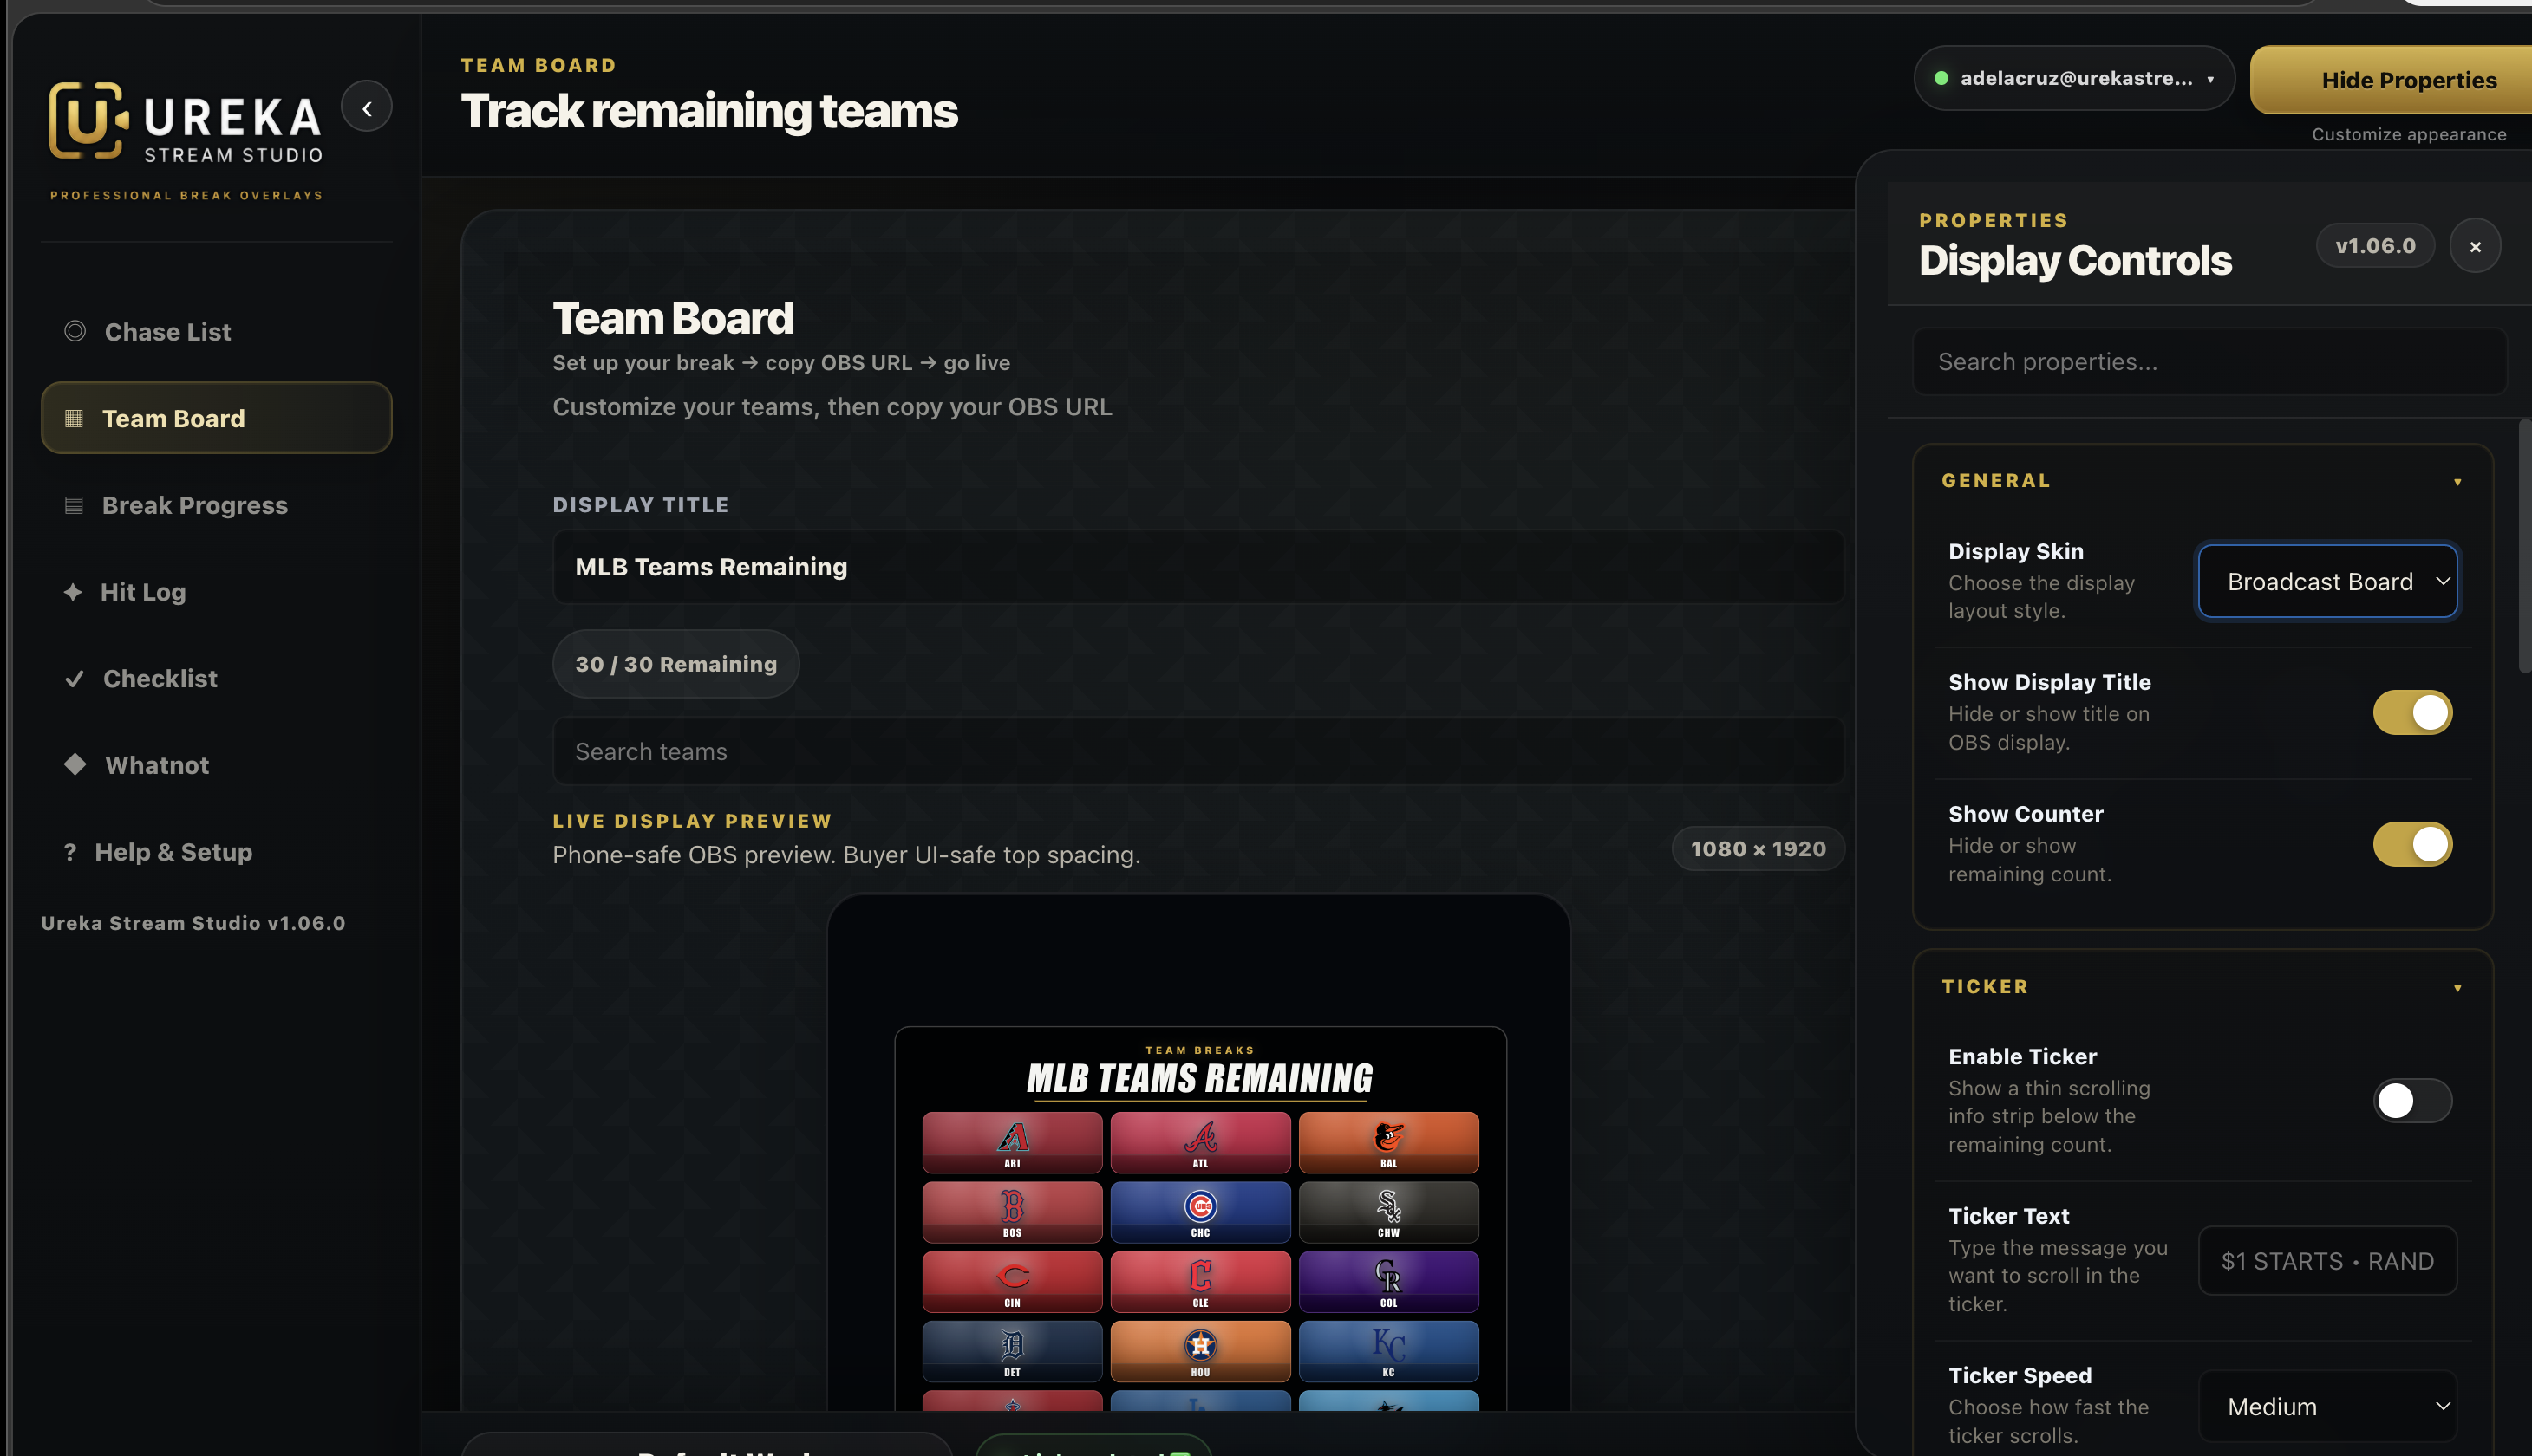
Task: Close the Display Controls properties panel
Action: tap(2474, 246)
